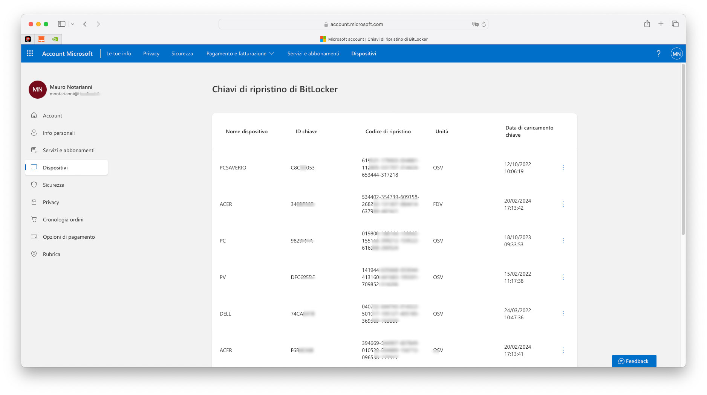The height and width of the screenshot is (395, 707).
Task: Open Le tue info navigation item
Action: coord(119,53)
